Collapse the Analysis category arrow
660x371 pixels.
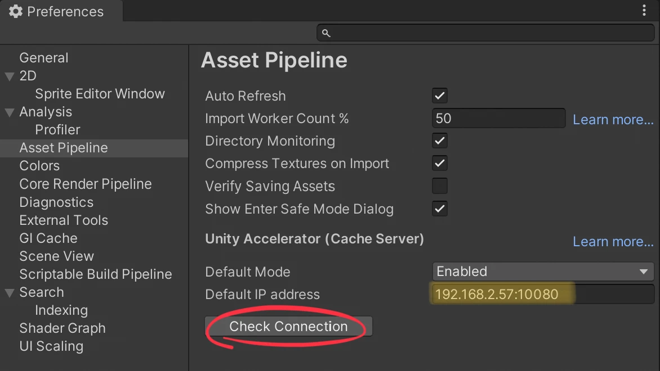pyautogui.click(x=10, y=112)
